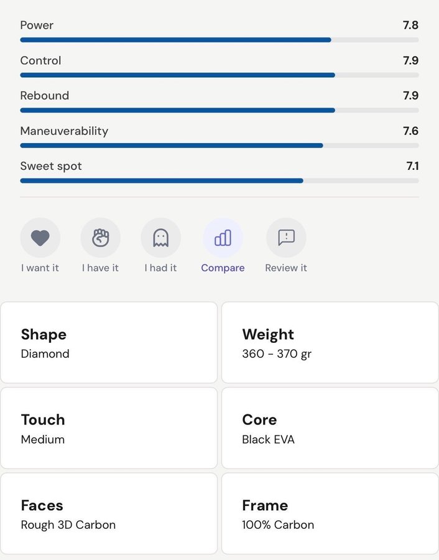Click the 'I had it' text label
The width and height of the screenshot is (439, 560).
[x=160, y=268]
